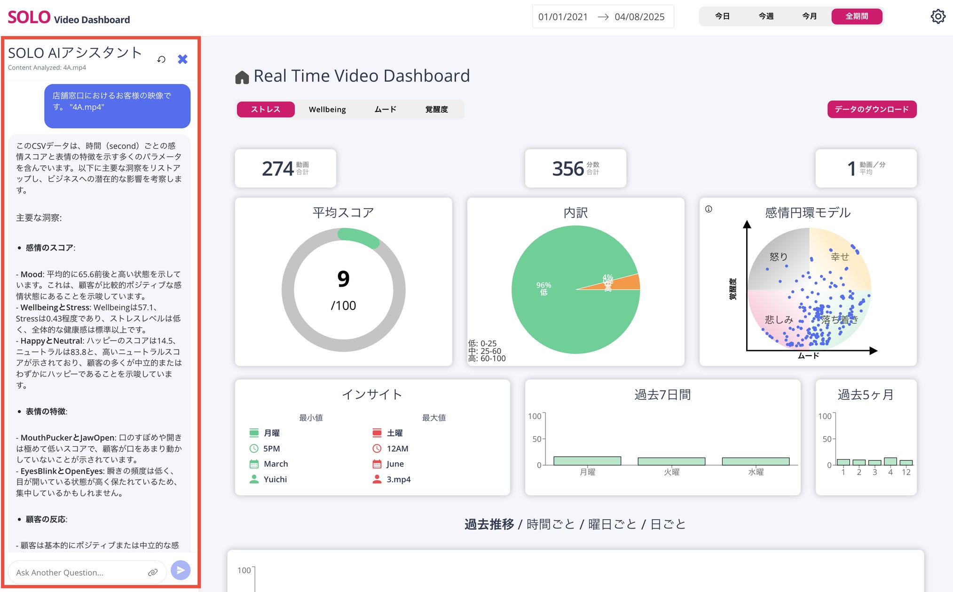The width and height of the screenshot is (953, 592).
Task: Click the green clock icon next to 5PM
Action: point(254,448)
